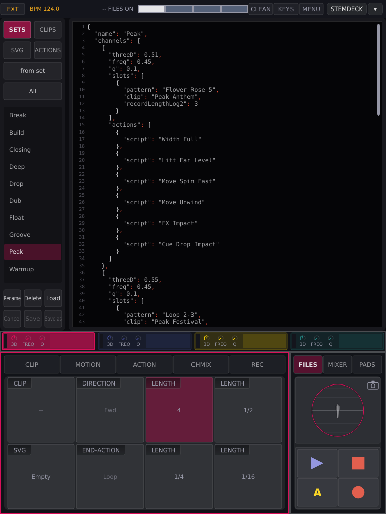Adjust the magenta channel 3D knob
Screen dimensions: 386x514
14,338
